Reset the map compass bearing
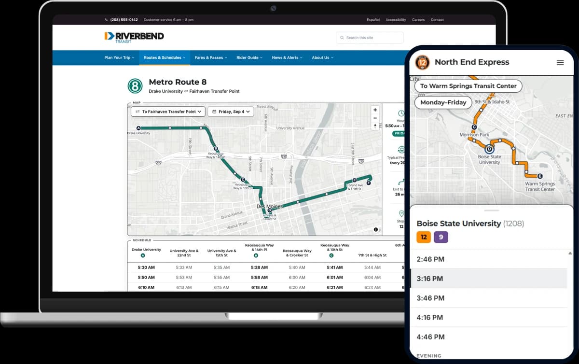The height and width of the screenshot is (364, 579). click(x=375, y=126)
